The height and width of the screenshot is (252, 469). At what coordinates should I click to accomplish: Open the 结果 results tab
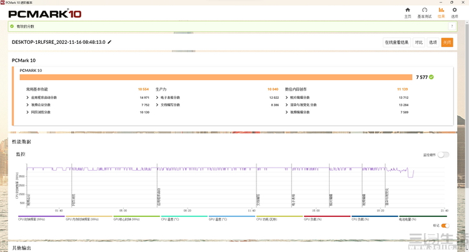[x=441, y=12]
